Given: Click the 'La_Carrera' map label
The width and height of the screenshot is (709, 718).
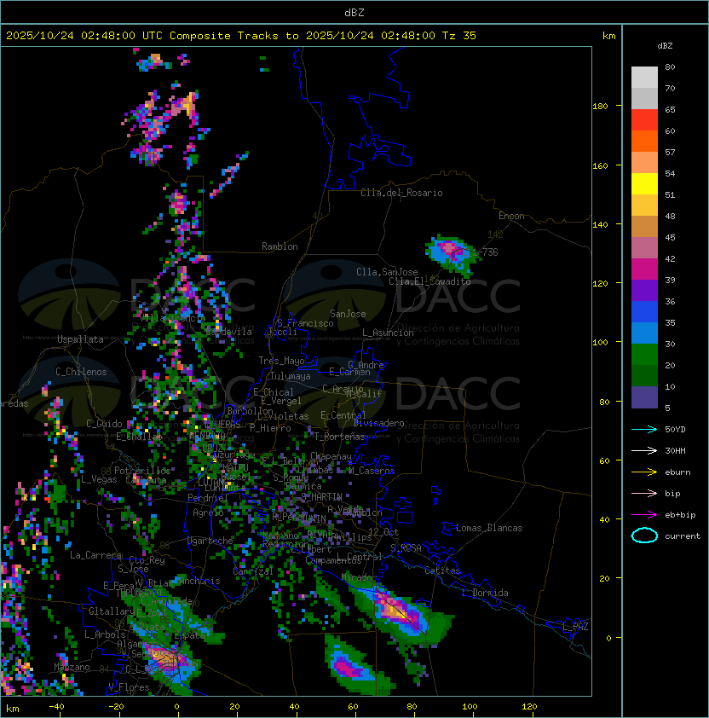Looking at the screenshot, I should pos(95,555).
